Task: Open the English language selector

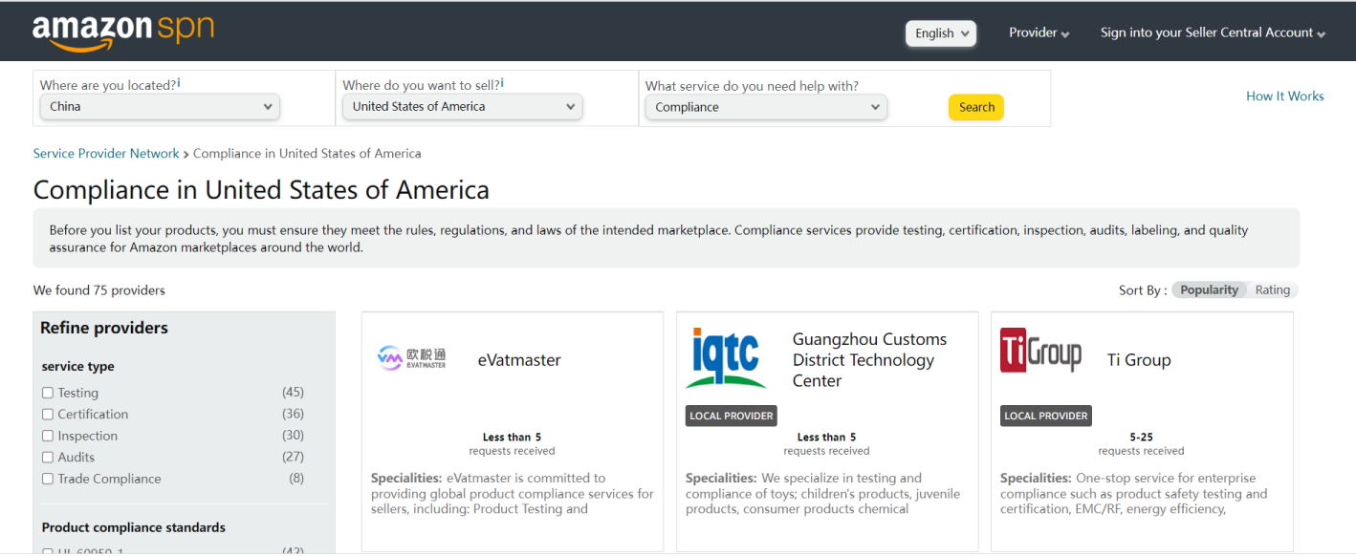Action: (941, 33)
